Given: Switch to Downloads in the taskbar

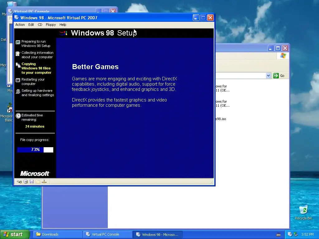Looking at the screenshot, I should click(x=58, y=234).
